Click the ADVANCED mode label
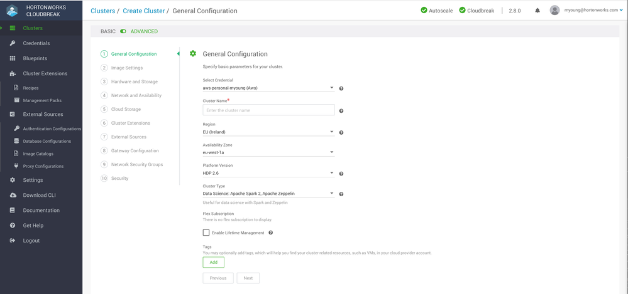This screenshot has width=628, height=294. (x=144, y=31)
